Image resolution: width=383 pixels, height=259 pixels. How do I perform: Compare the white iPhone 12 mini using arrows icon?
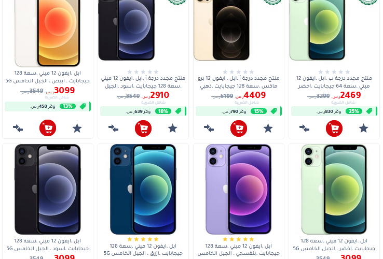(18, 128)
